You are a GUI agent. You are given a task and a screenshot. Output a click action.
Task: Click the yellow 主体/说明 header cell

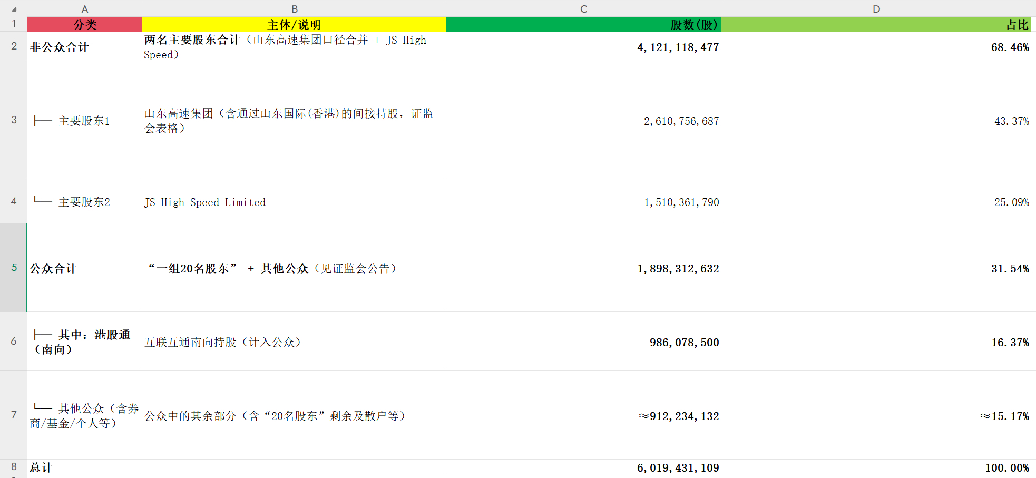point(294,25)
